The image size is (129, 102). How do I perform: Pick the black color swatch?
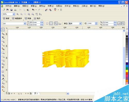click(x=127, y=36)
